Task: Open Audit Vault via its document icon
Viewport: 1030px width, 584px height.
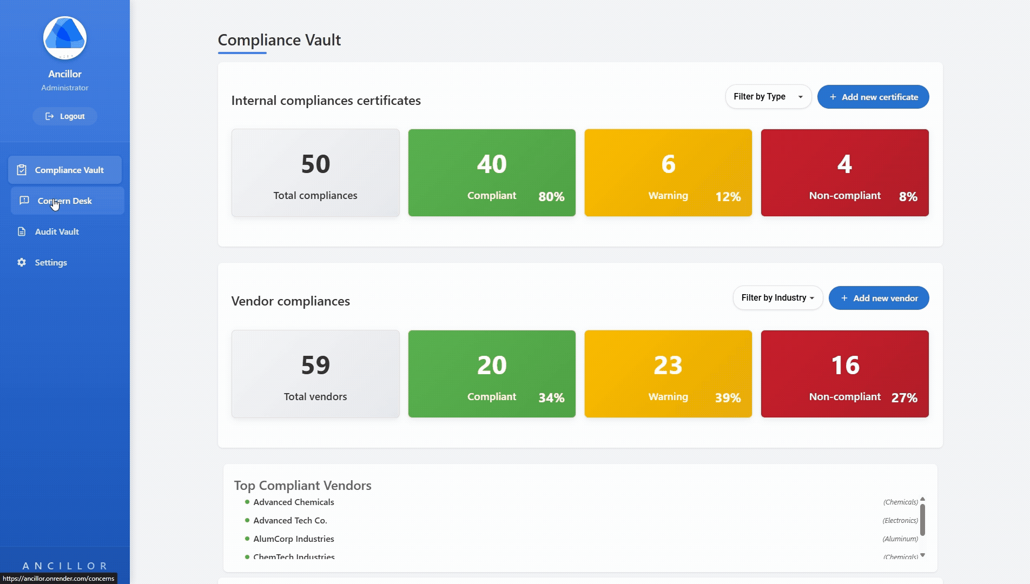Action: click(x=21, y=231)
